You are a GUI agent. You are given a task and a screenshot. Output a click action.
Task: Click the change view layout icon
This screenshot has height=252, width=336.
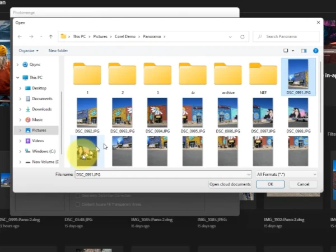click(x=286, y=51)
